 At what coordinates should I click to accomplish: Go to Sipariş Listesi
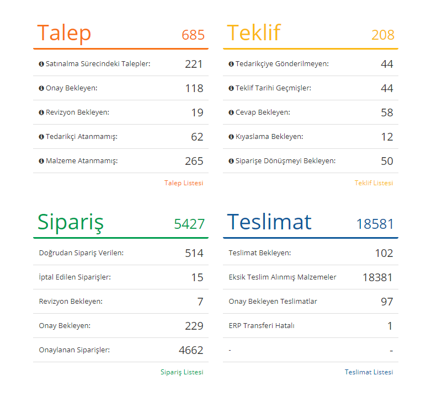[x=182, y=372]
